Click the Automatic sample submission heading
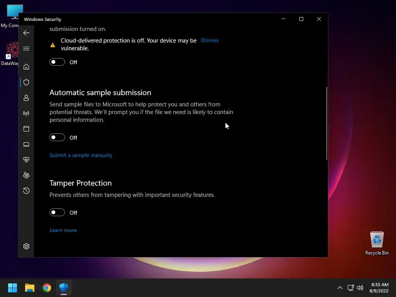This screenshot has width=396, height=297. pyautogui.click(x=100, y=93)
